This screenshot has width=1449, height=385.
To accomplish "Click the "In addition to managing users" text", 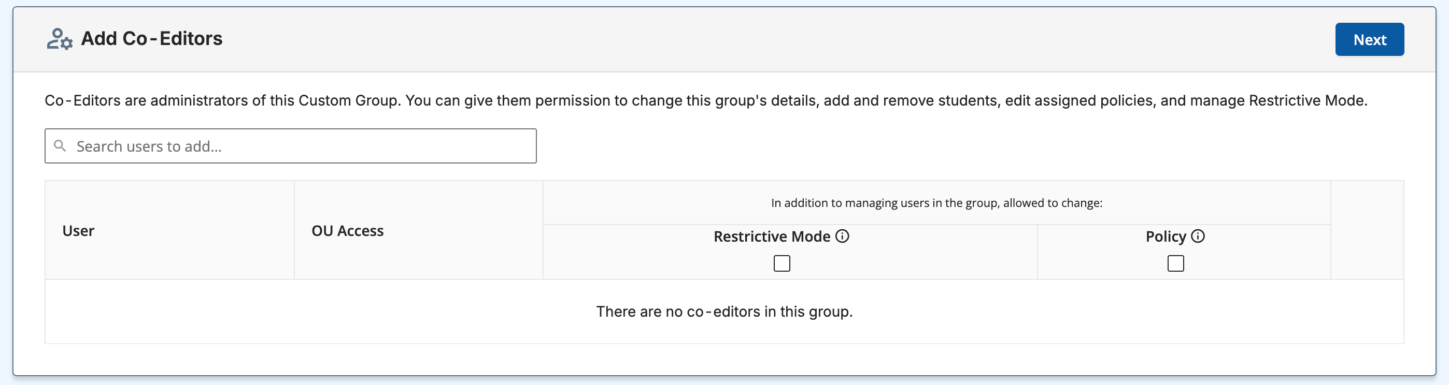I will [x=936, y=203].
